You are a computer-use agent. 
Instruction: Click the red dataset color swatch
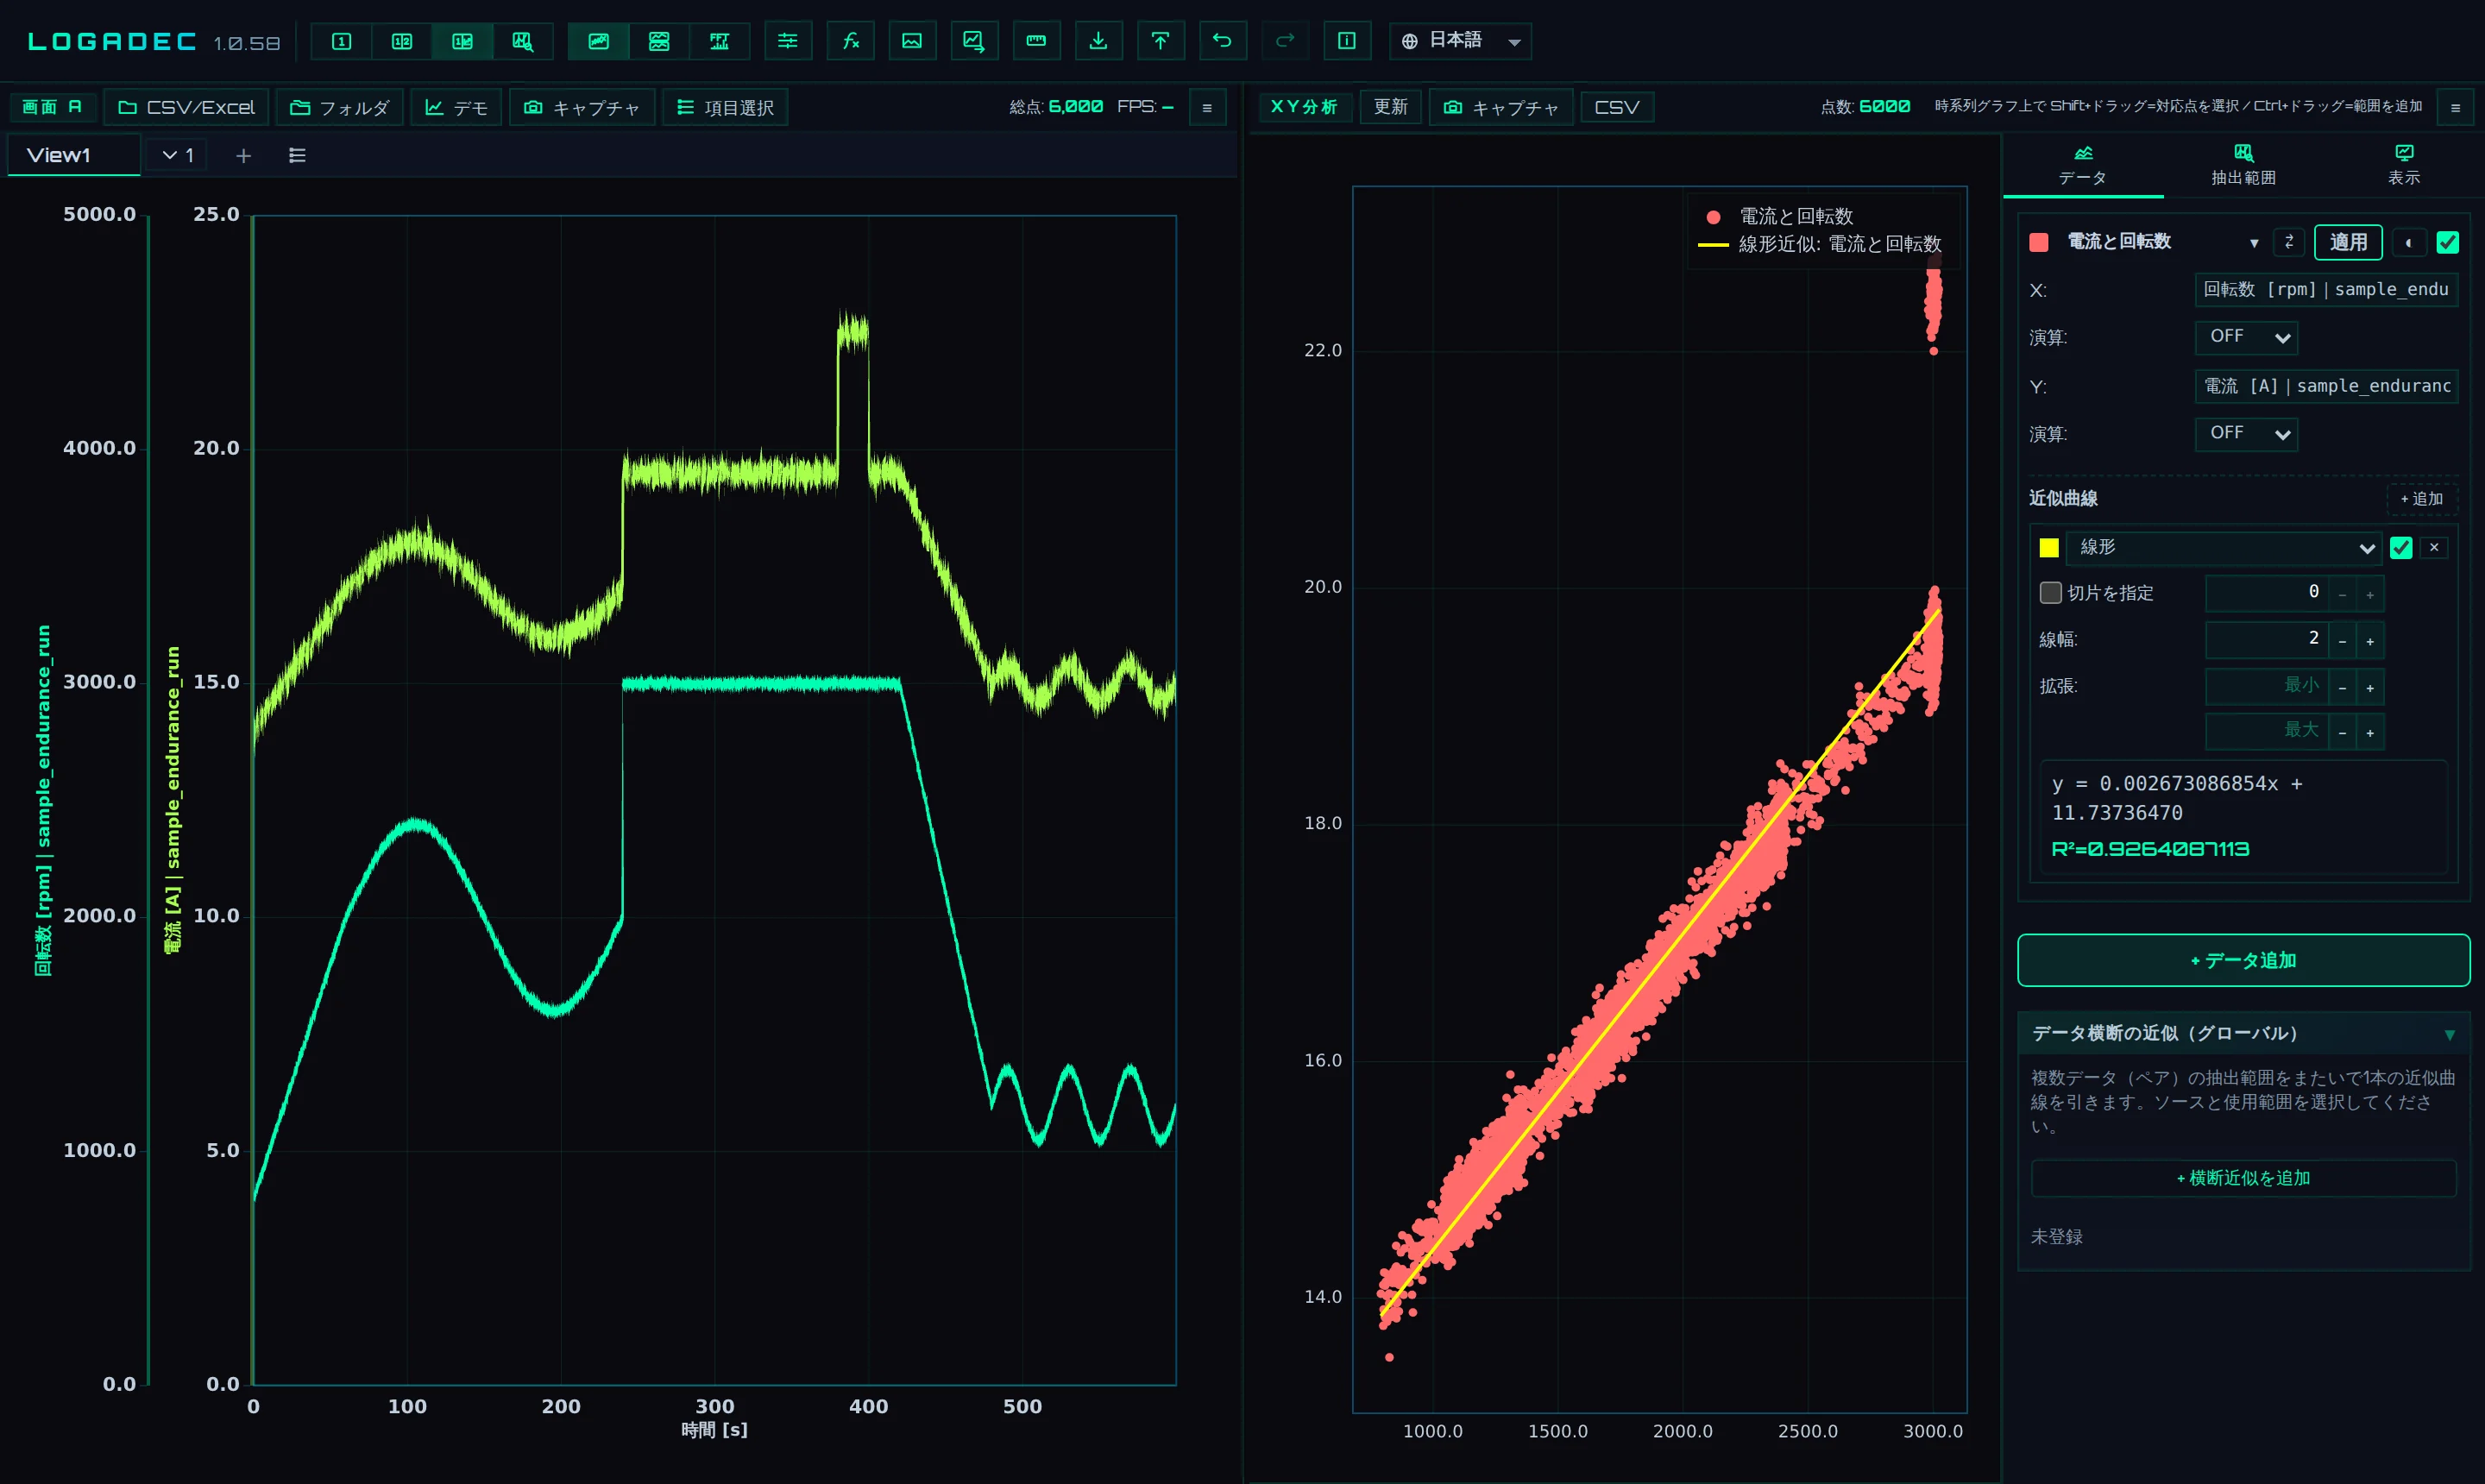click(x=2039, y=242)
